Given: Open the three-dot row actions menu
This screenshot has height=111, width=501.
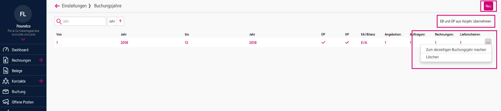Looking at the screenshot, I should [488, 43].
